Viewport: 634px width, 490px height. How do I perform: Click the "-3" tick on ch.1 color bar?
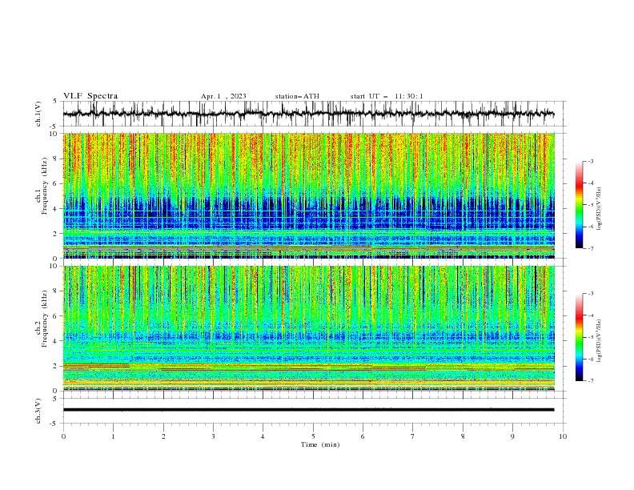[x=590, y=161]
